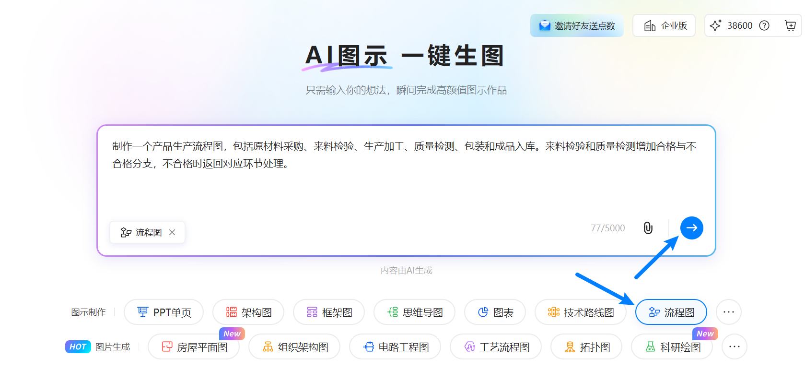The width and height of the screenshot is (805, 370).
Task: Choose the 技术路线图 option
Action: pos(581,312)
